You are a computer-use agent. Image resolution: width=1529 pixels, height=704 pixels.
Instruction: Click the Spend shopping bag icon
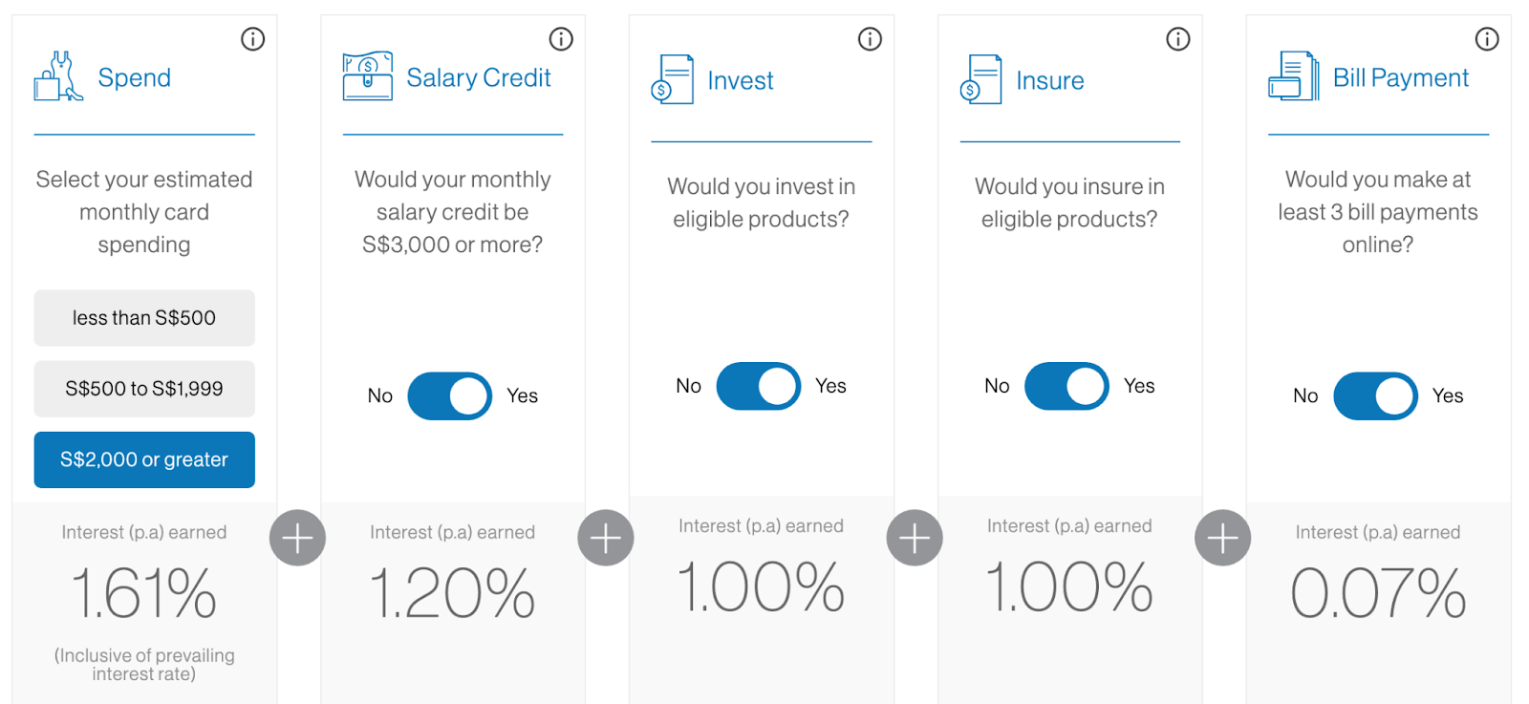coord(58,77)
